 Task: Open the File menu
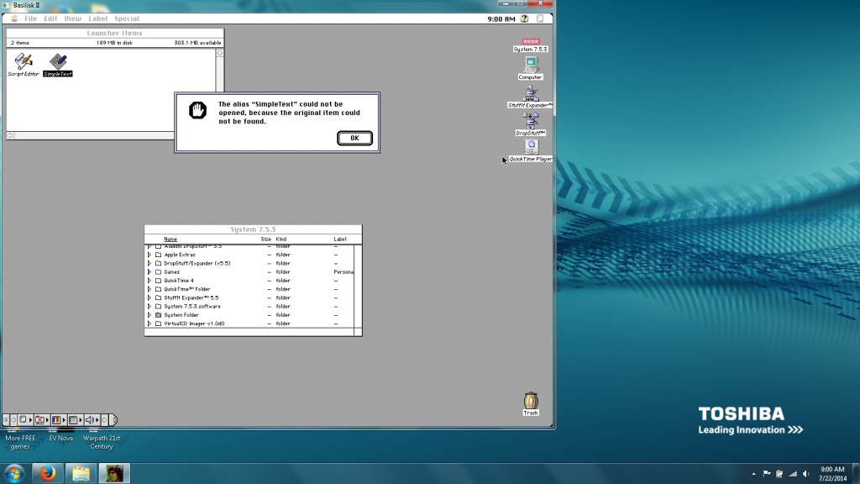click(x=31, y=18)
